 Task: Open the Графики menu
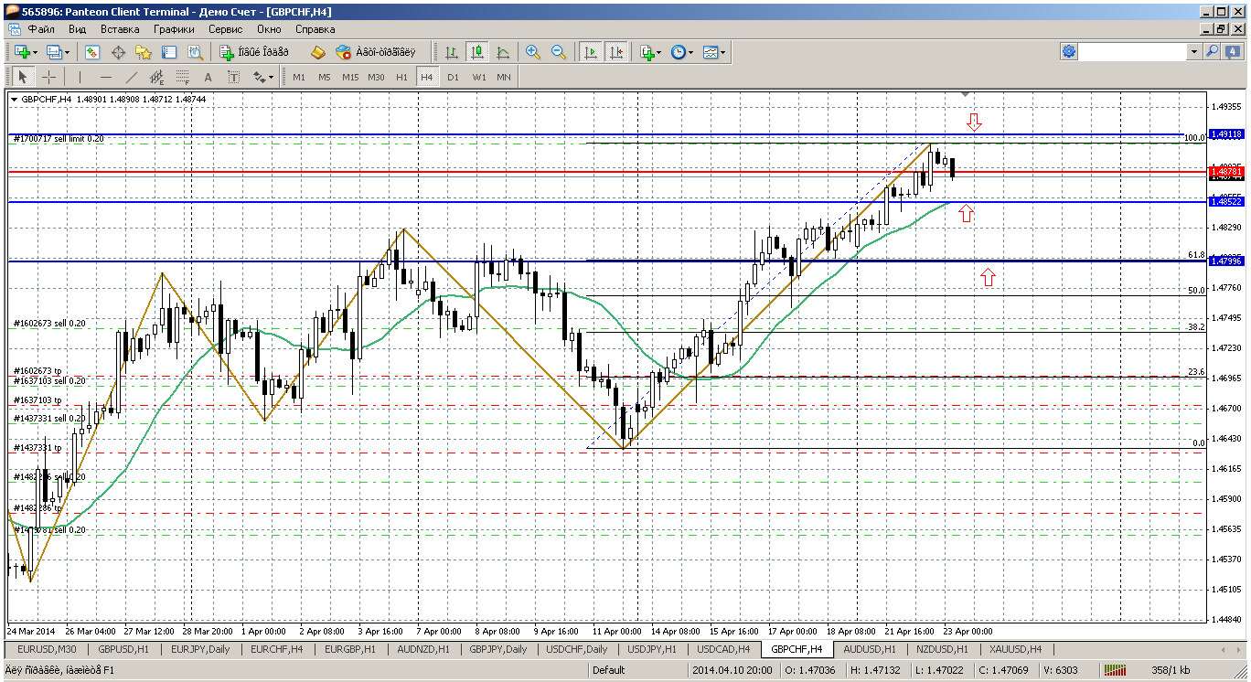(x=174, y=29)
